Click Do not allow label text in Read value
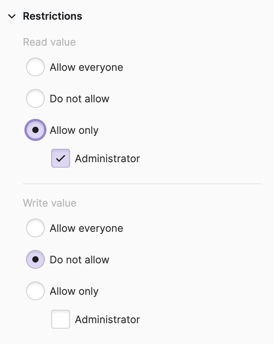 [x=80, y=99]
